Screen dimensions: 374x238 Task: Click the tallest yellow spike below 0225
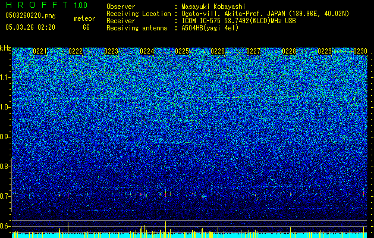tap(165, 230)
